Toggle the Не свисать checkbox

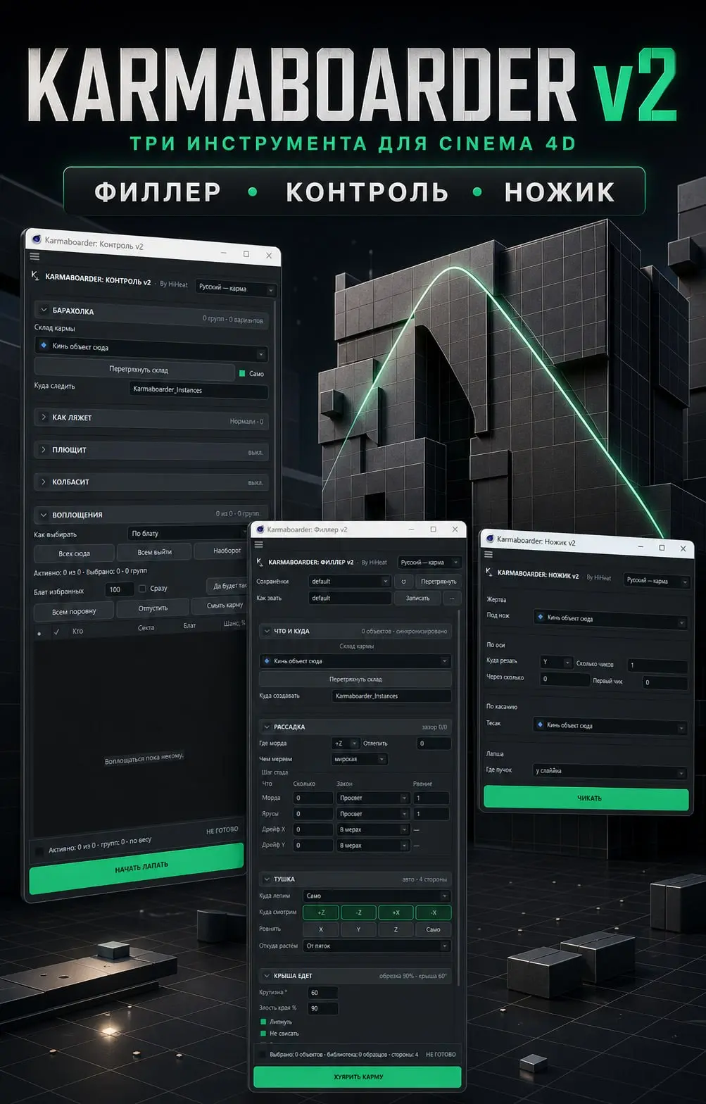click(x=263, y=1034)
